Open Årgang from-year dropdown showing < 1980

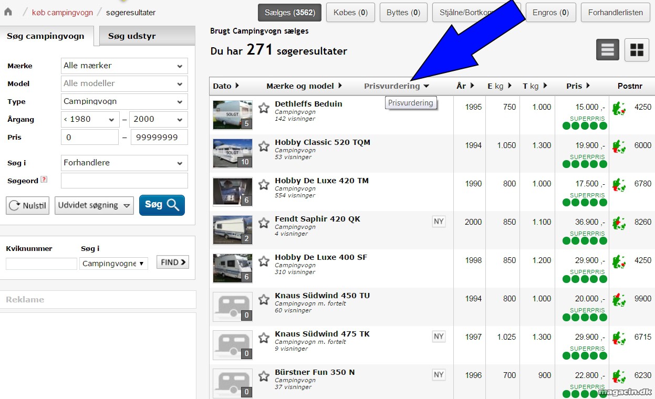[x=90, y=119]
